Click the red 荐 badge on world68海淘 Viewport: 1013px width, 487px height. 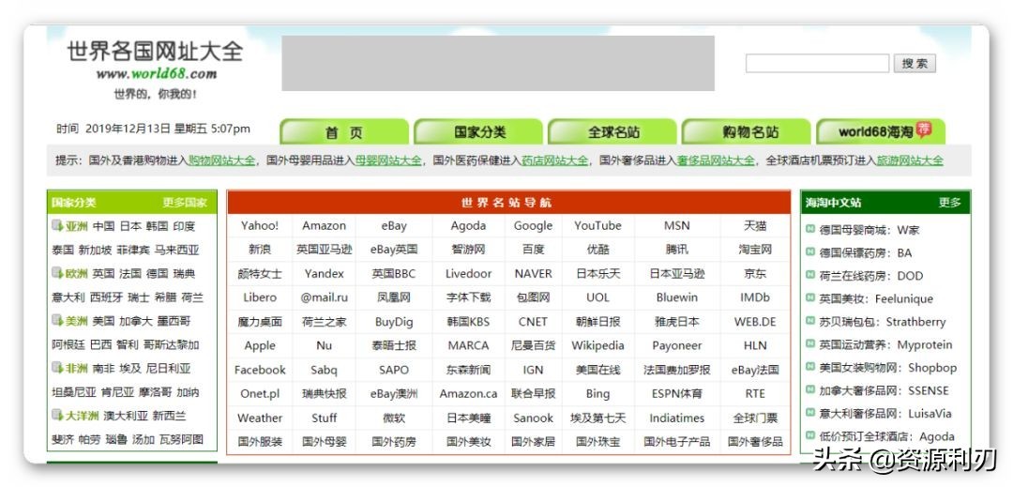[x=925, y=129]
